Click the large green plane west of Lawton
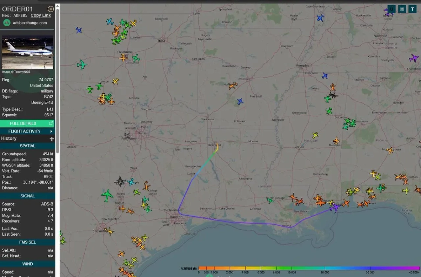 point(82,65)
